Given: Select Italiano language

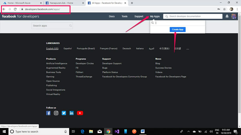Looking at the screenshot, I should pos(140,48).
